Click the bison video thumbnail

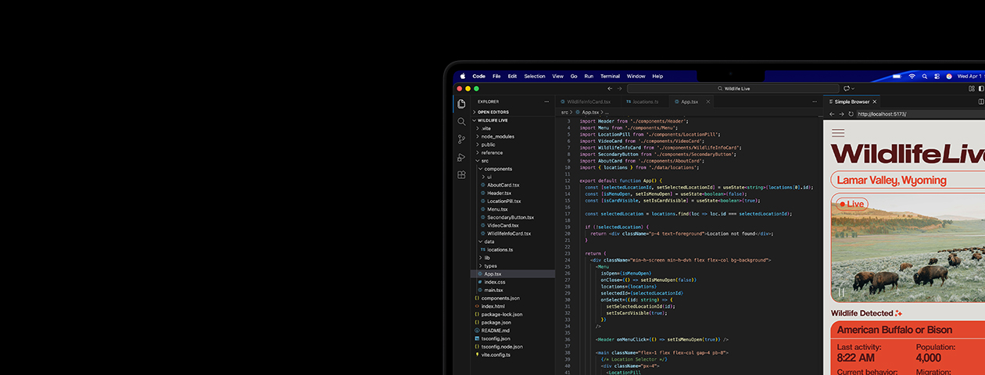tap(908, 248)
